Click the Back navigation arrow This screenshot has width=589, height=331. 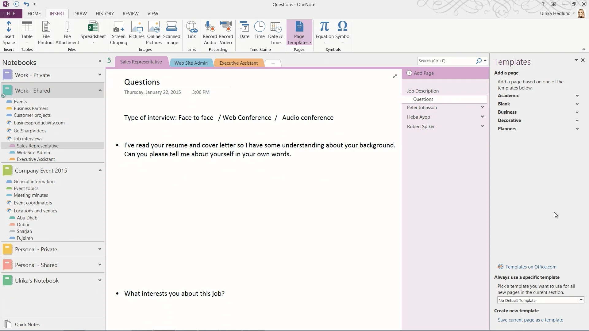click(16, 4)
